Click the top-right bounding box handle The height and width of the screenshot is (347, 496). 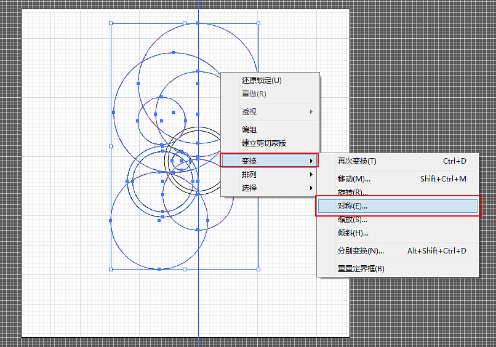click(258, 23)
